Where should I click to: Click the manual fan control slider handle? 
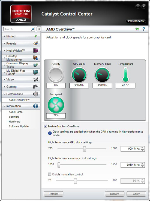[76, 181]
